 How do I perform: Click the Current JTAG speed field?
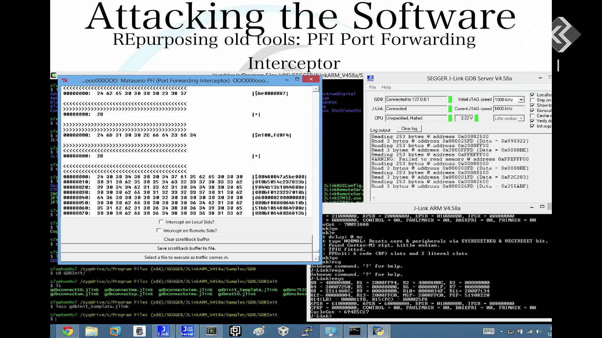(x=509, y=109)
